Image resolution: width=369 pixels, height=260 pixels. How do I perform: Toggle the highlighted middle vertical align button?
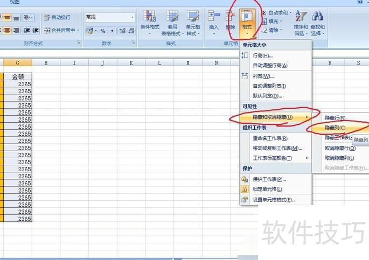[x=8, y=18]
